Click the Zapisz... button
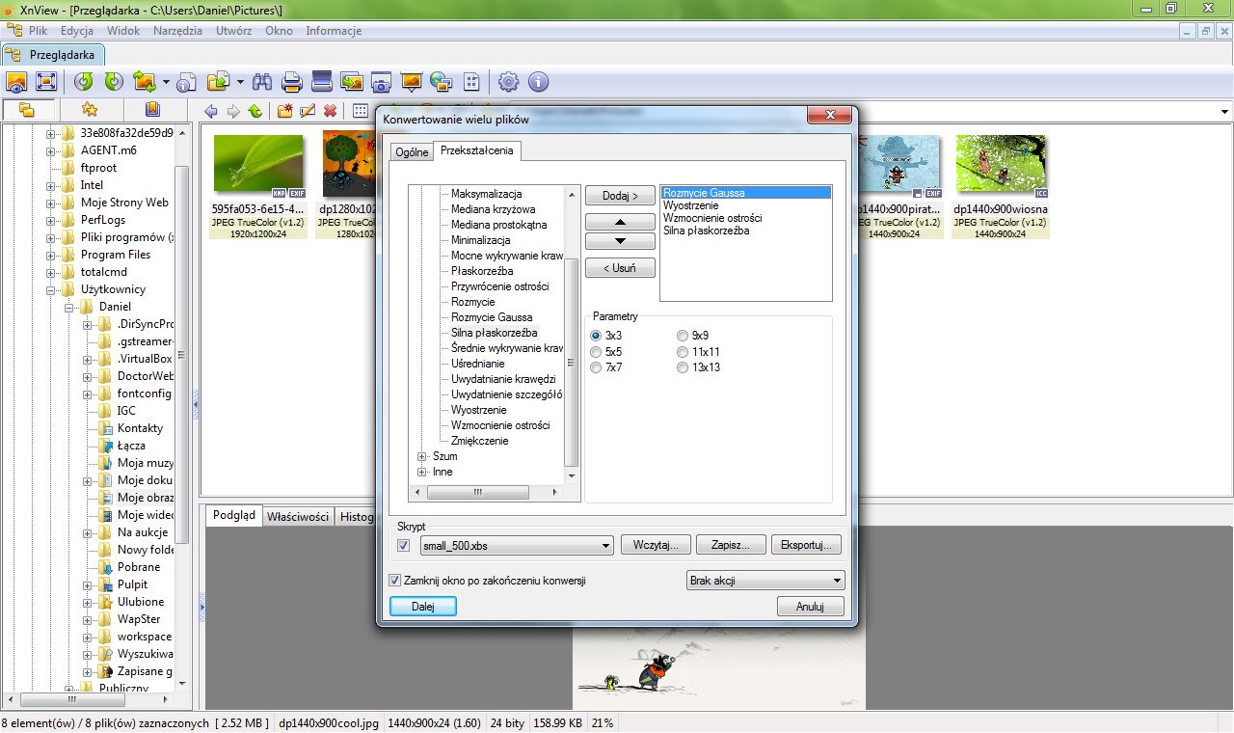The width and height of the screenshot is (1234, 733). pyautogui.click(x=731, y=545)
